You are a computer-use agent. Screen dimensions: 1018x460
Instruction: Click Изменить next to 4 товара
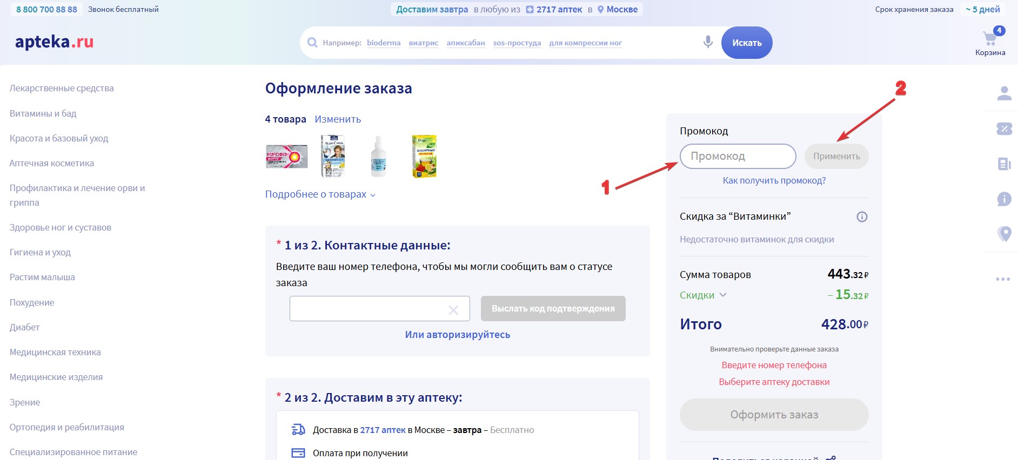[338, 119]
